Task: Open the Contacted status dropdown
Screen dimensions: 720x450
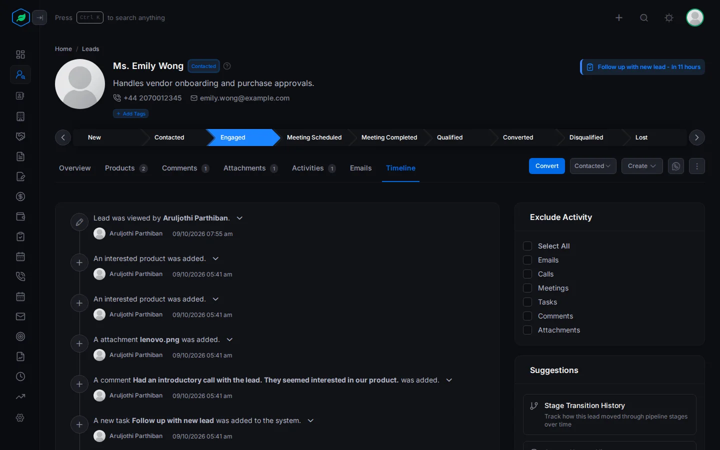Action: click(593, 166)
